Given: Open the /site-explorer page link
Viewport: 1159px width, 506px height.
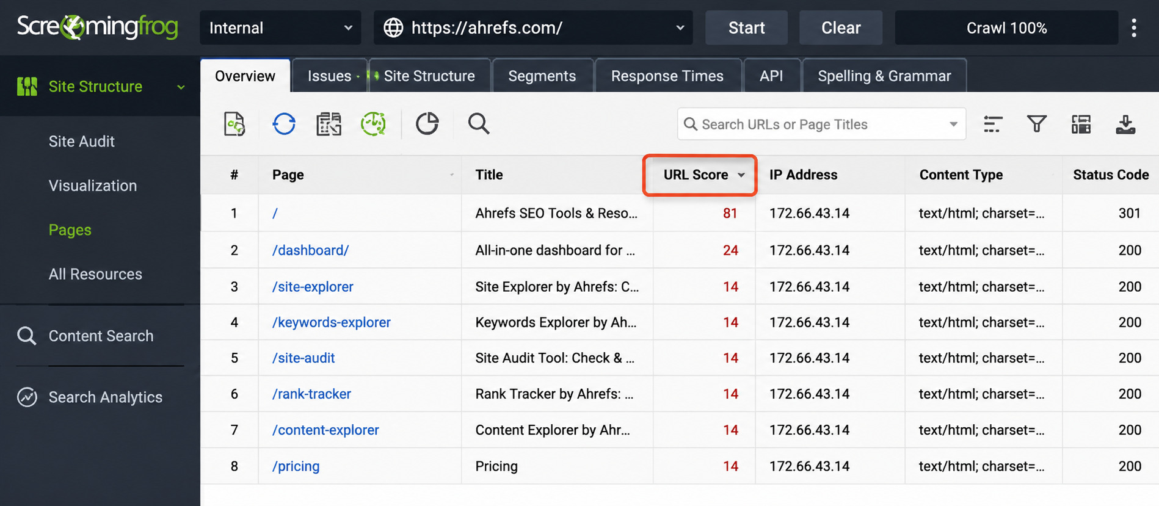Looking at the screenshot, I should [x=313, y=287].
